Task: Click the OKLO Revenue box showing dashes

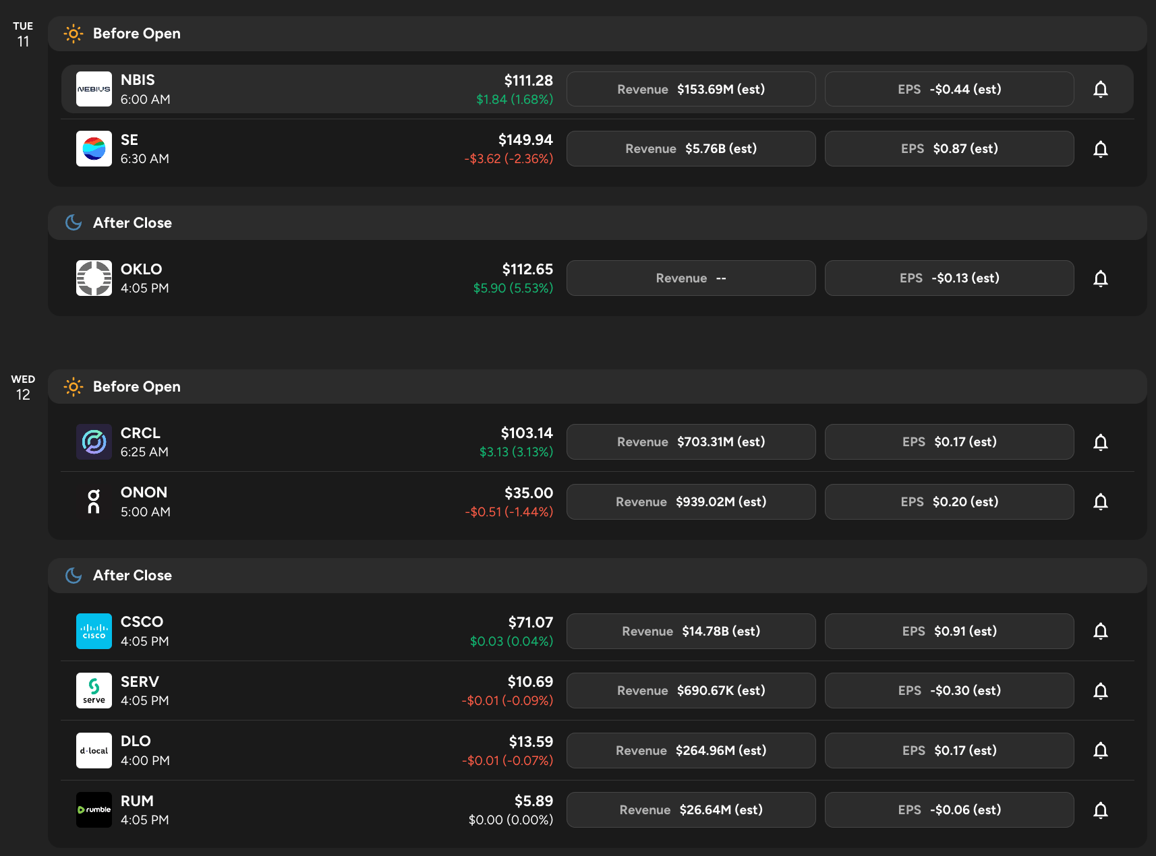Action: (691, 278)
